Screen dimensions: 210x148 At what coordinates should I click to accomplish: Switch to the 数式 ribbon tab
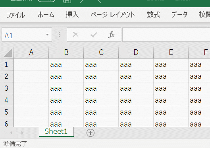click(154, 15)
